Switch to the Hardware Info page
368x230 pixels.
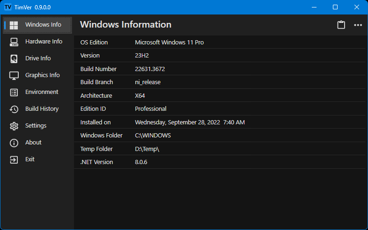point(44,42)
